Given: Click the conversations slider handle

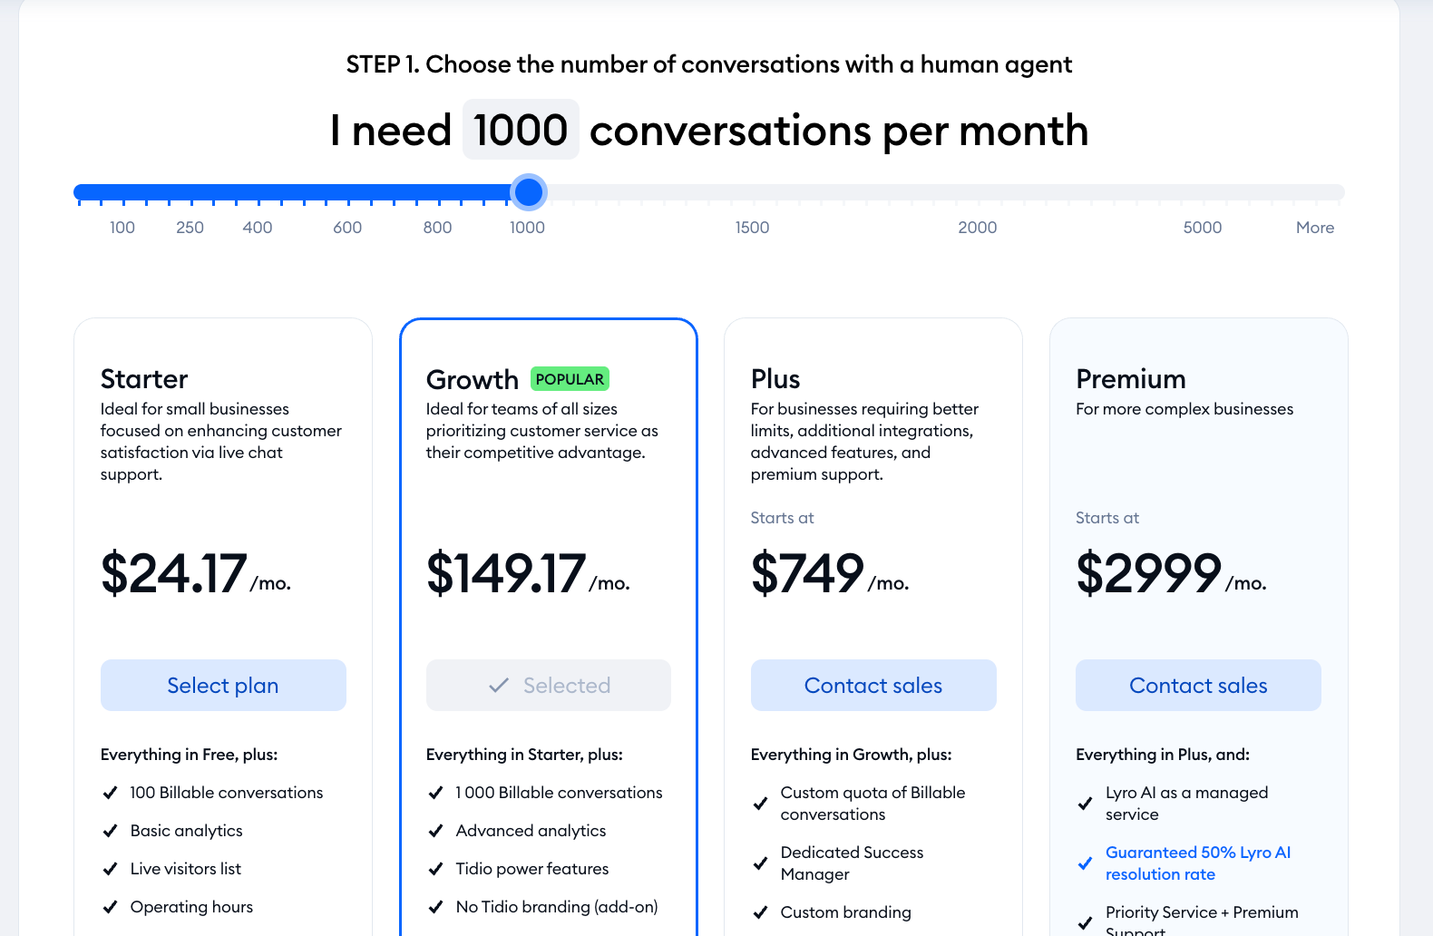Looking at the screenshot, I should click(528, 192).
